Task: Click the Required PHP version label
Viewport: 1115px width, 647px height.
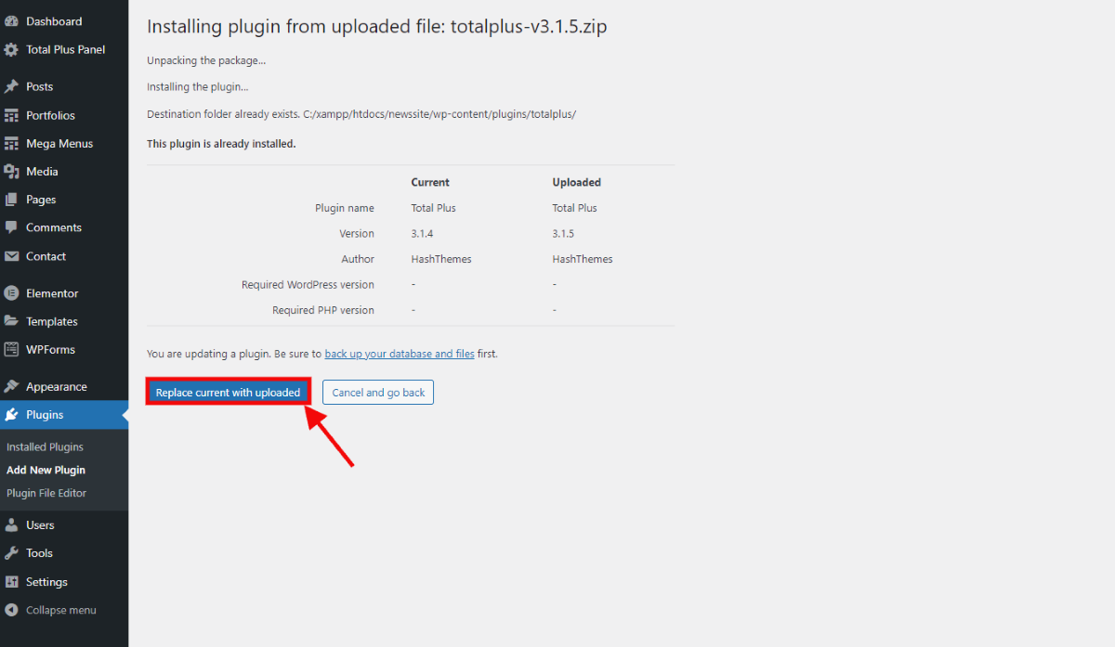Action: point(323,310)
